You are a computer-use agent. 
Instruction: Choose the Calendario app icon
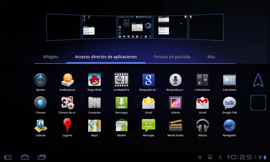click(230, 80)
